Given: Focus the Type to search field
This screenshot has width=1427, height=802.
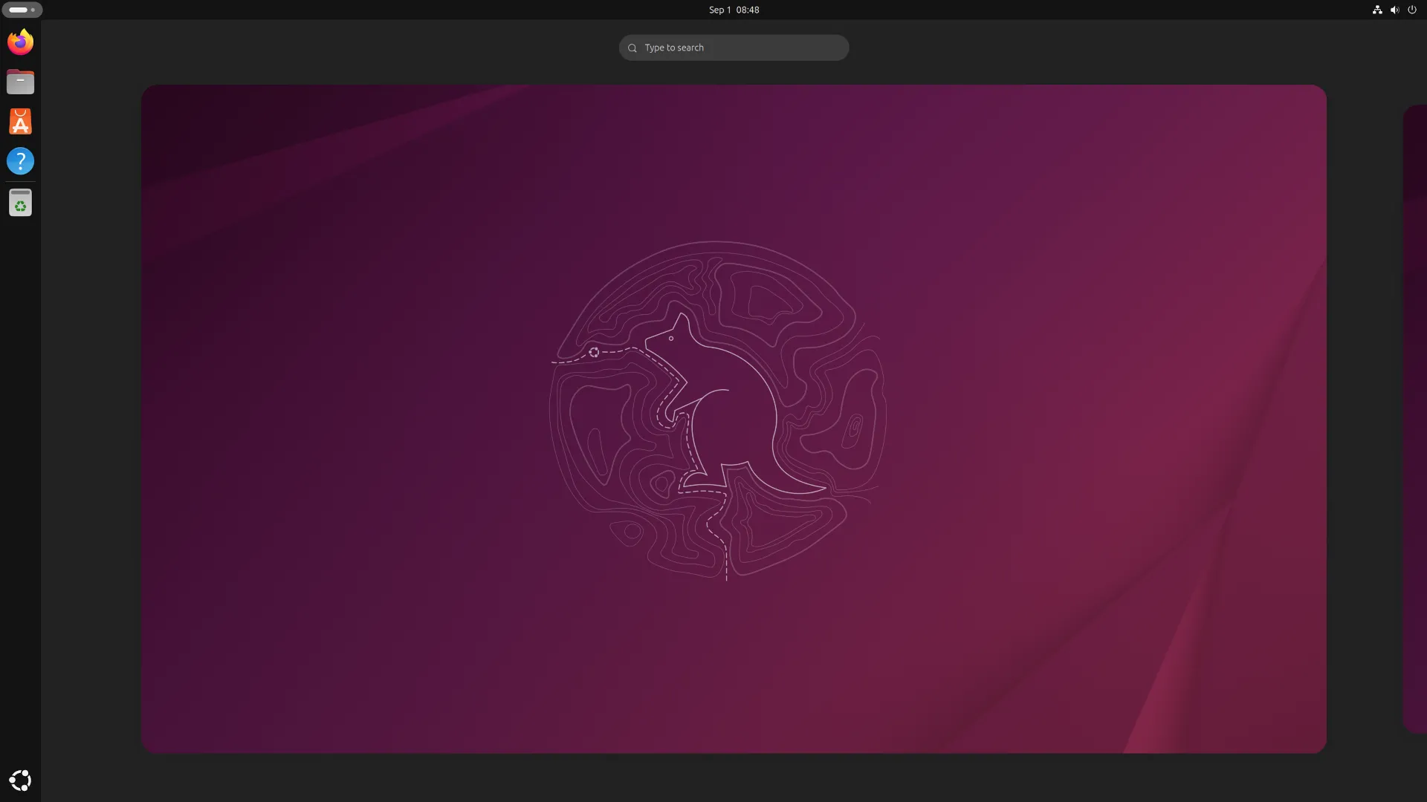Looking at the screenshot, I should [734, 48].
